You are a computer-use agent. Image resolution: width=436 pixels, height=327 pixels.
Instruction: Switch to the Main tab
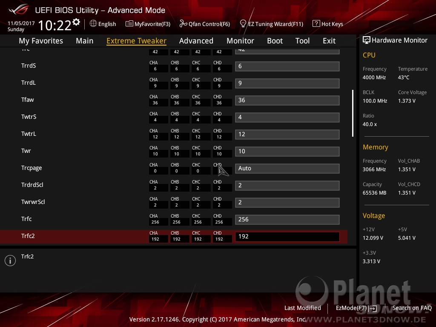click(x=85, y=41)
